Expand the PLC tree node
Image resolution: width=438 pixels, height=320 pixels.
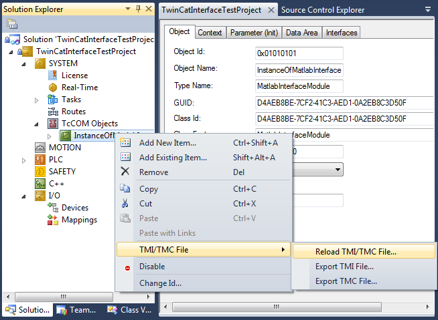(23, 160)
